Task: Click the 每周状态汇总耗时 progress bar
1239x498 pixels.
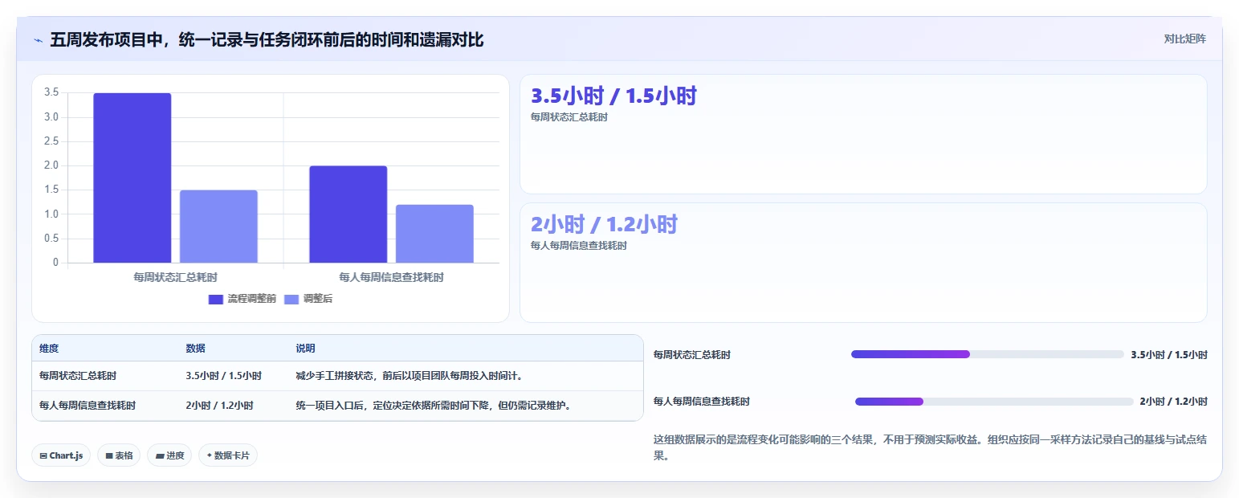Action: (x=988, y=354)
